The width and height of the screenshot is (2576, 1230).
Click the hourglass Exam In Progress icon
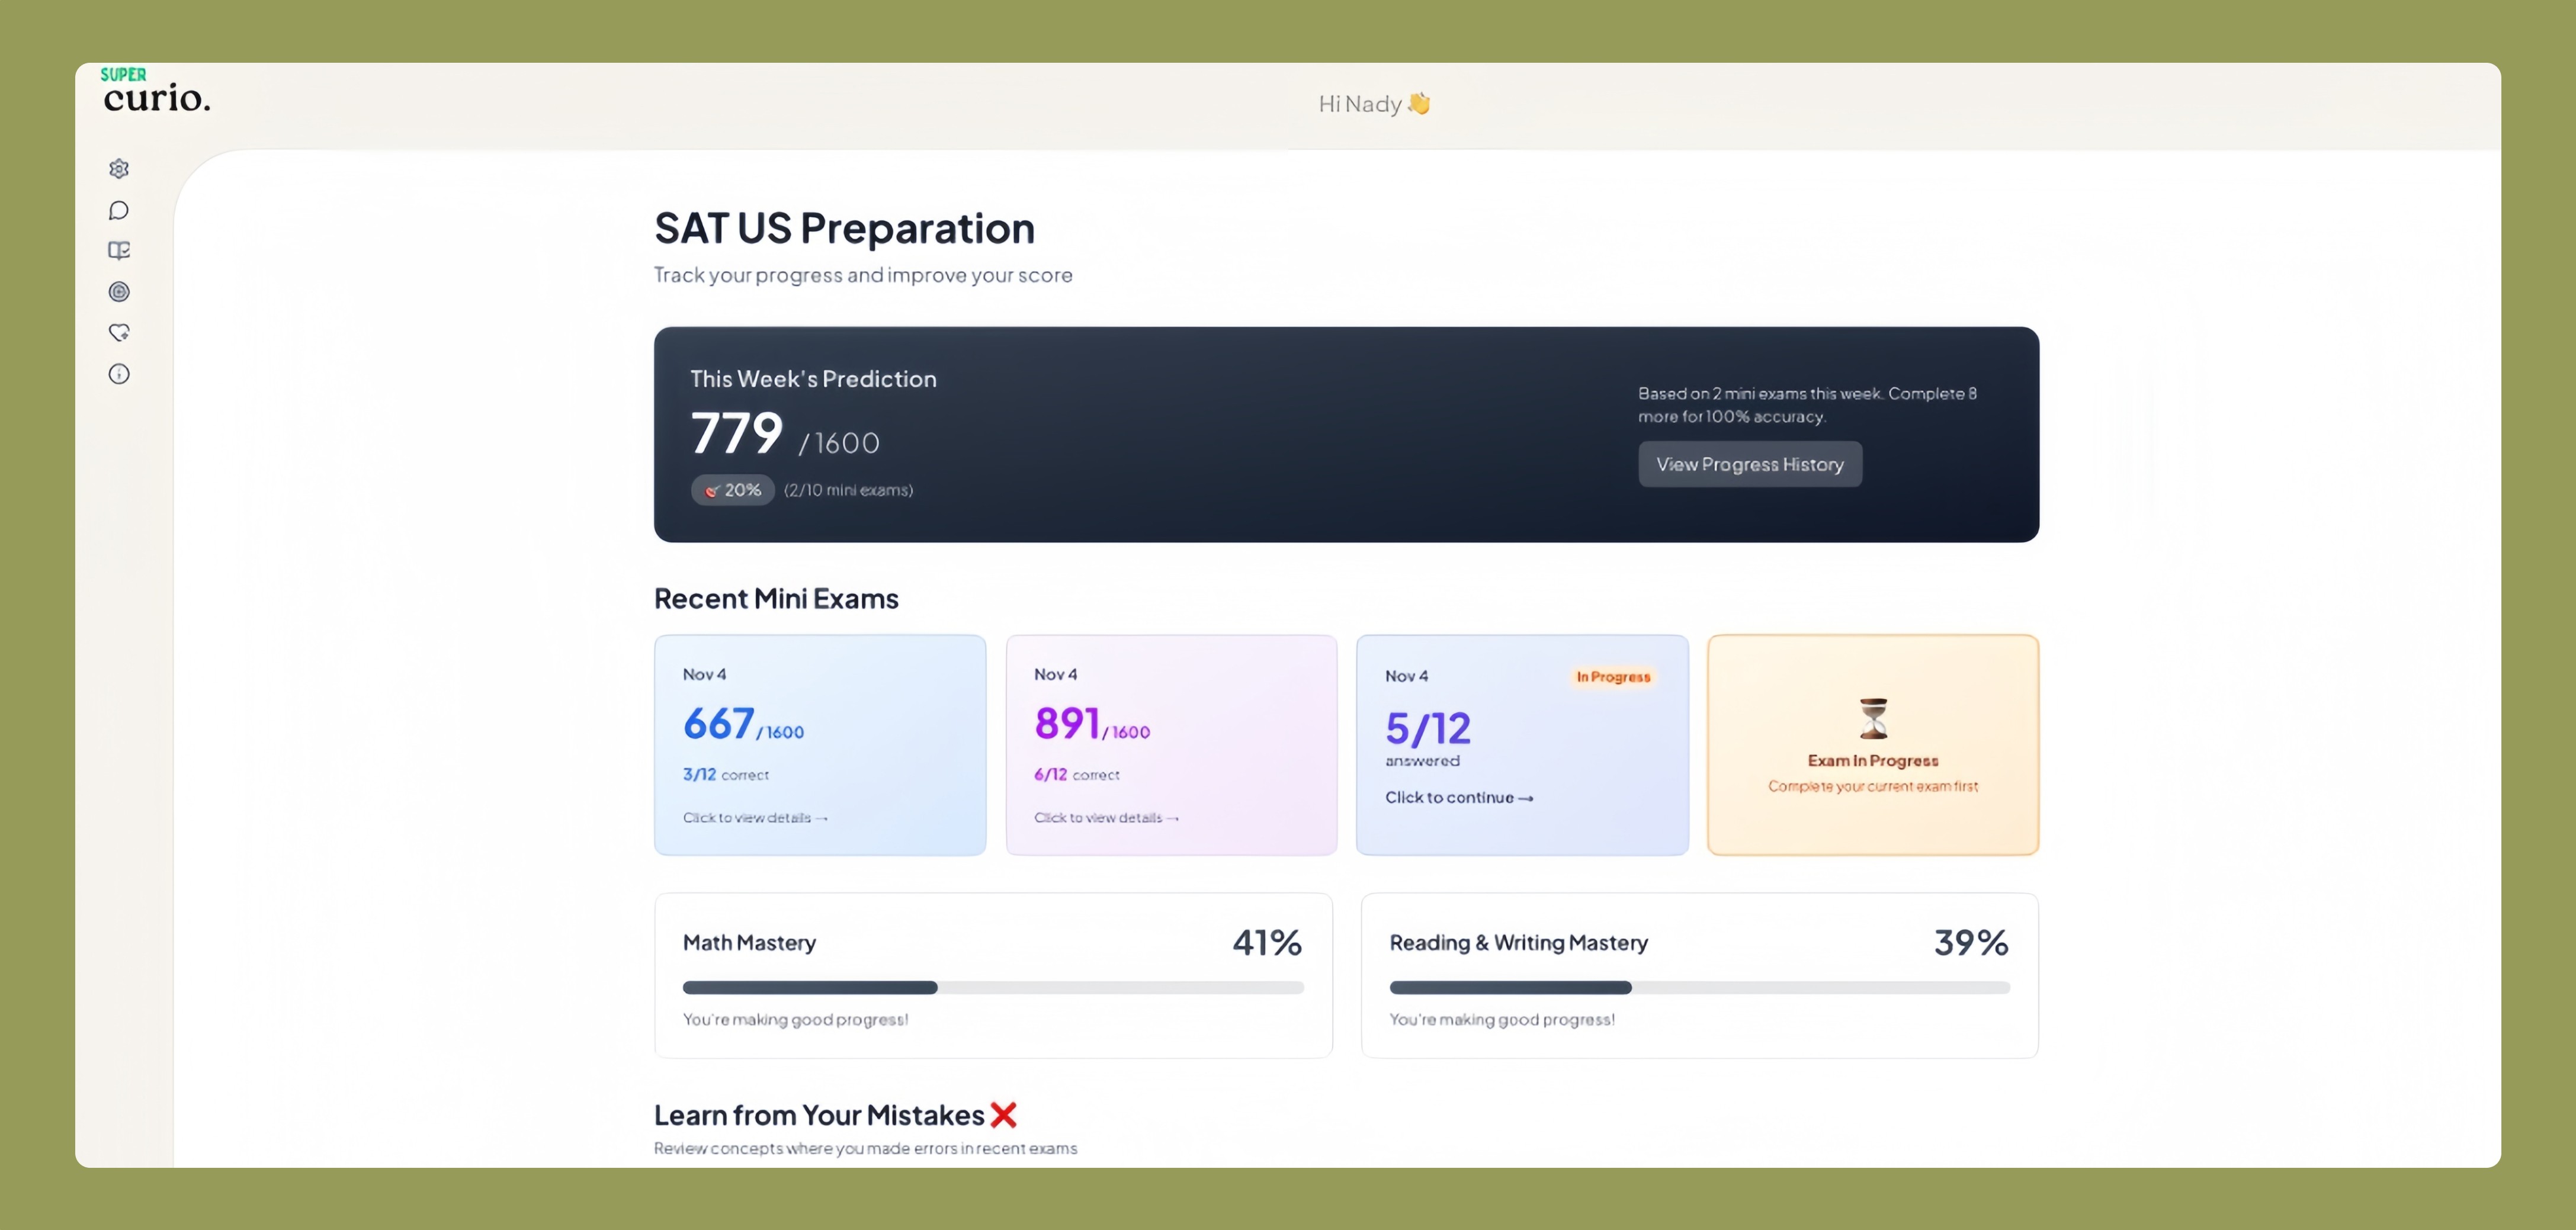click(x=1872, y=718)
